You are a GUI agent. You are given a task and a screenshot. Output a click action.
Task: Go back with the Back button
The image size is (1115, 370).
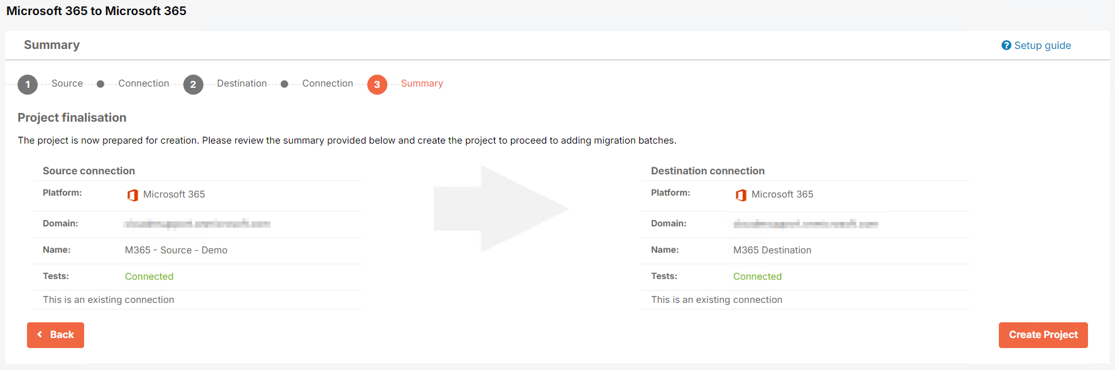(x=55, y=335)
